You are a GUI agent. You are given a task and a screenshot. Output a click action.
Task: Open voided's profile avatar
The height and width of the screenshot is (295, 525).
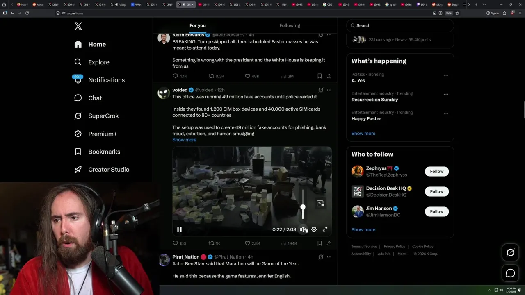click(164, 93)
